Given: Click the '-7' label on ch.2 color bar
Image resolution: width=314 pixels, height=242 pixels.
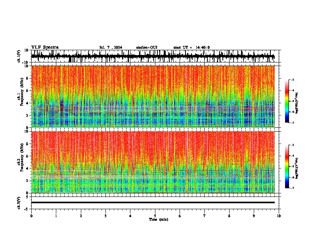Looking at the screenshot, I should coord(292,188).
